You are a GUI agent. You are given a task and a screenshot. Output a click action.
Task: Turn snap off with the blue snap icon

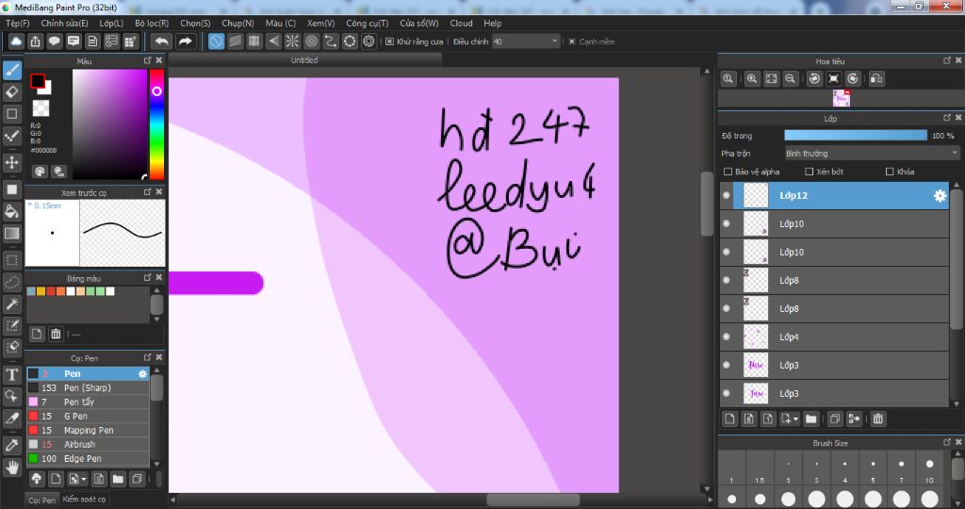216,41
